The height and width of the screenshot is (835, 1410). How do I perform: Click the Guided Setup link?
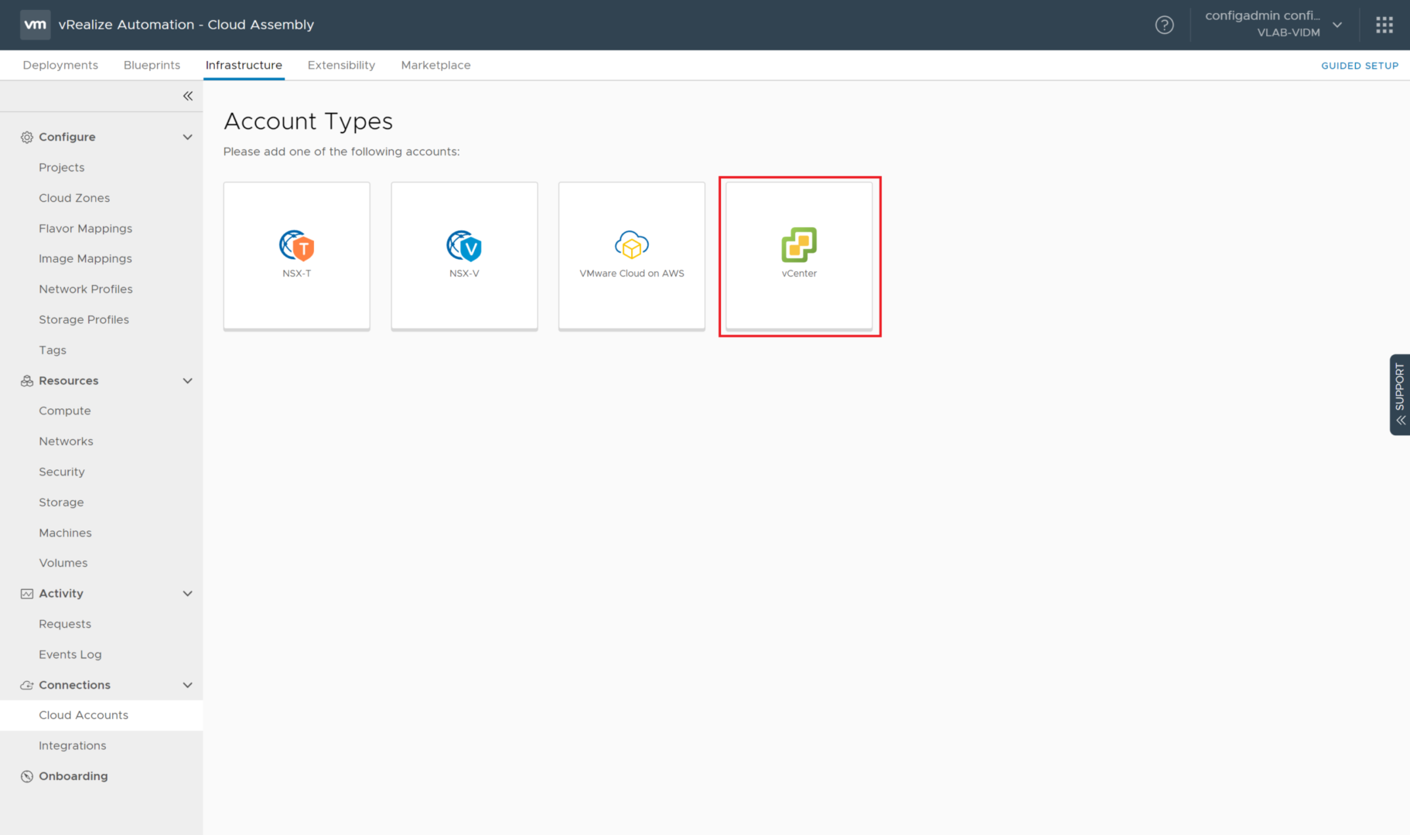(1359, 66)
